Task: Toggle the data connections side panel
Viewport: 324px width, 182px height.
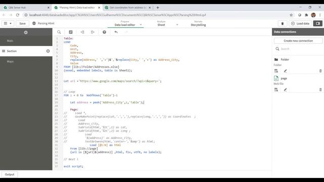Action: pos(318,24)
